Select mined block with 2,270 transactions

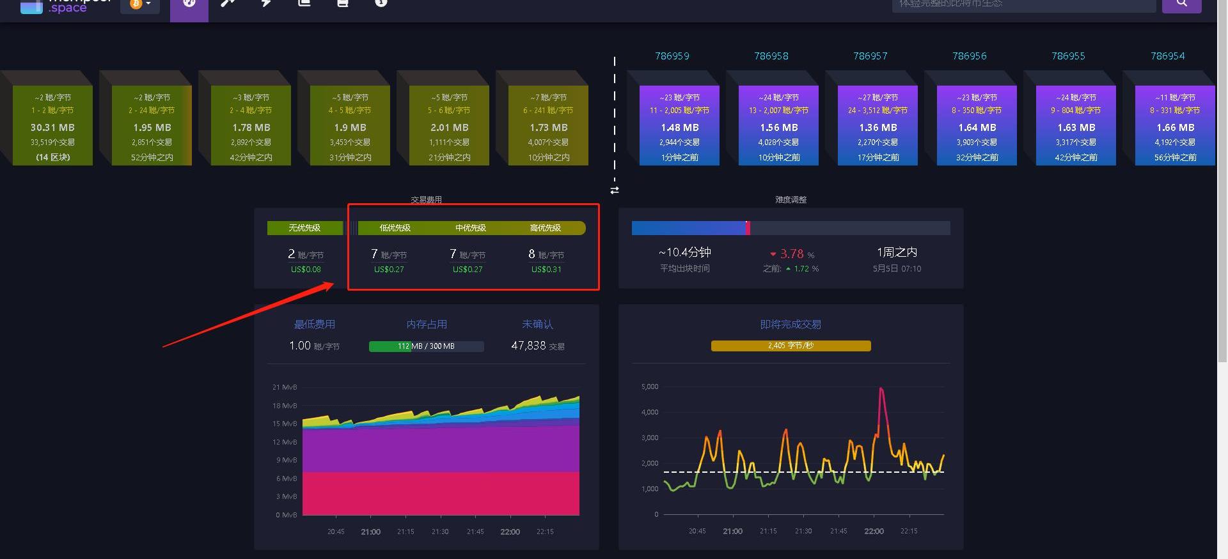pos(878,126)
